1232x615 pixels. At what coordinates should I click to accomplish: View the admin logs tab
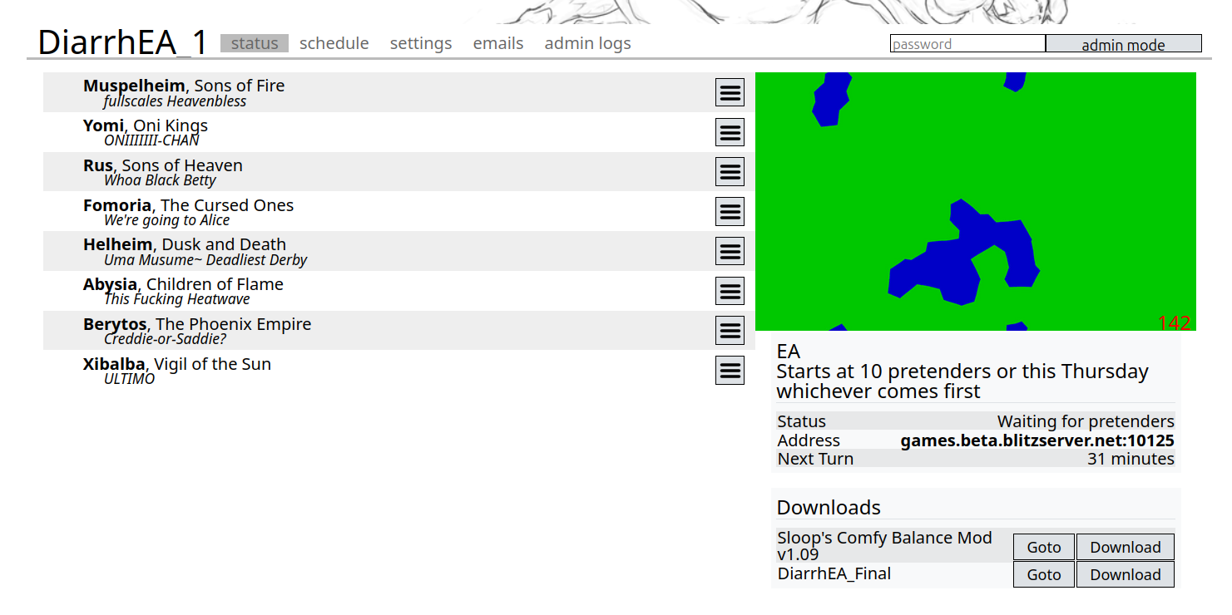click(588, 43)
